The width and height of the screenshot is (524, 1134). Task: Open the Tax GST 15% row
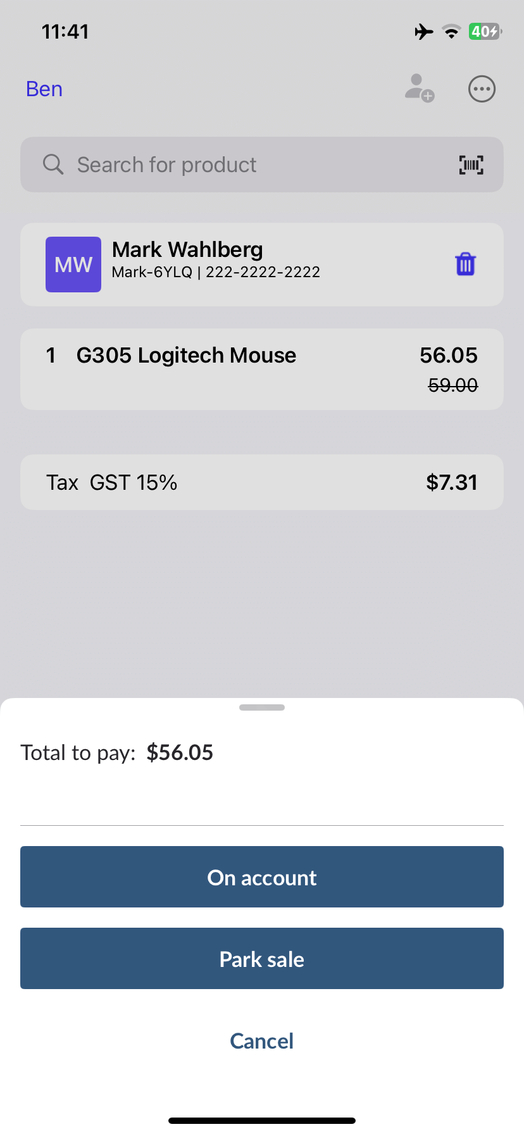[x=262, y=482]
